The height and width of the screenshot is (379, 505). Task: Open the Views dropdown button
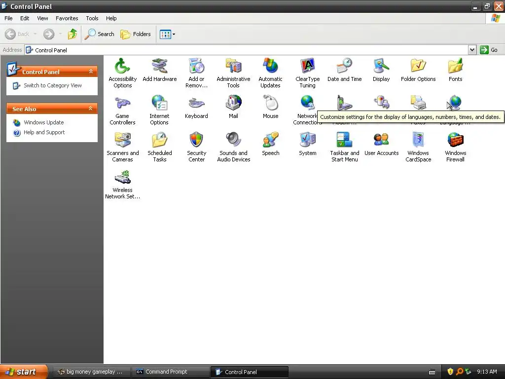(168, 34)
